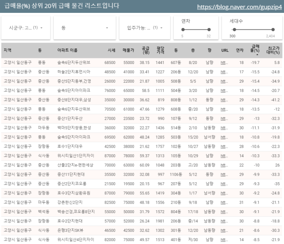Open URL link for 중산11단지현대 row
Image resolution: width=284 pixels, height=244 pixels.
point(224,175)
